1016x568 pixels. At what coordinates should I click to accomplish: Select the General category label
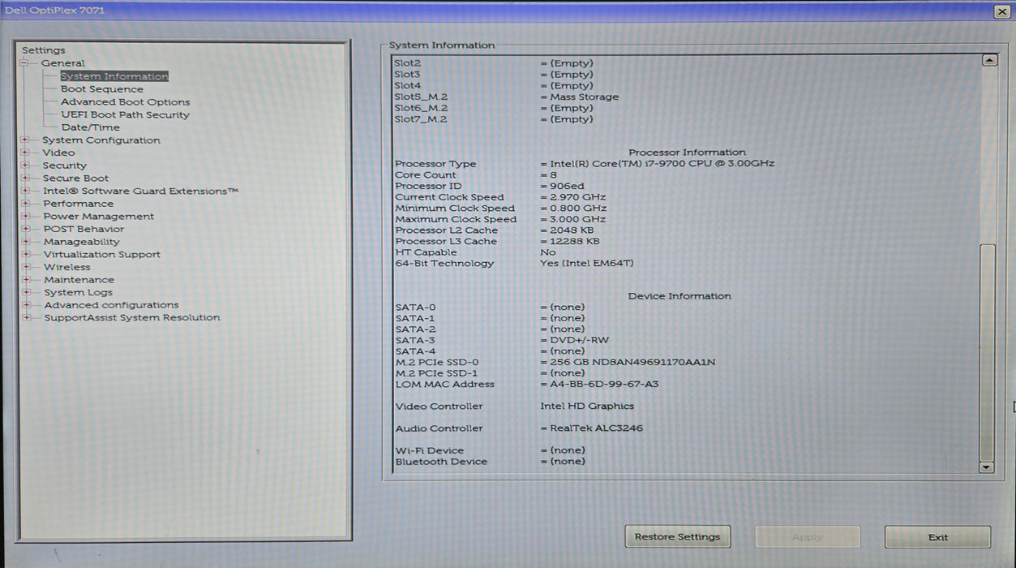coord(63,63)
